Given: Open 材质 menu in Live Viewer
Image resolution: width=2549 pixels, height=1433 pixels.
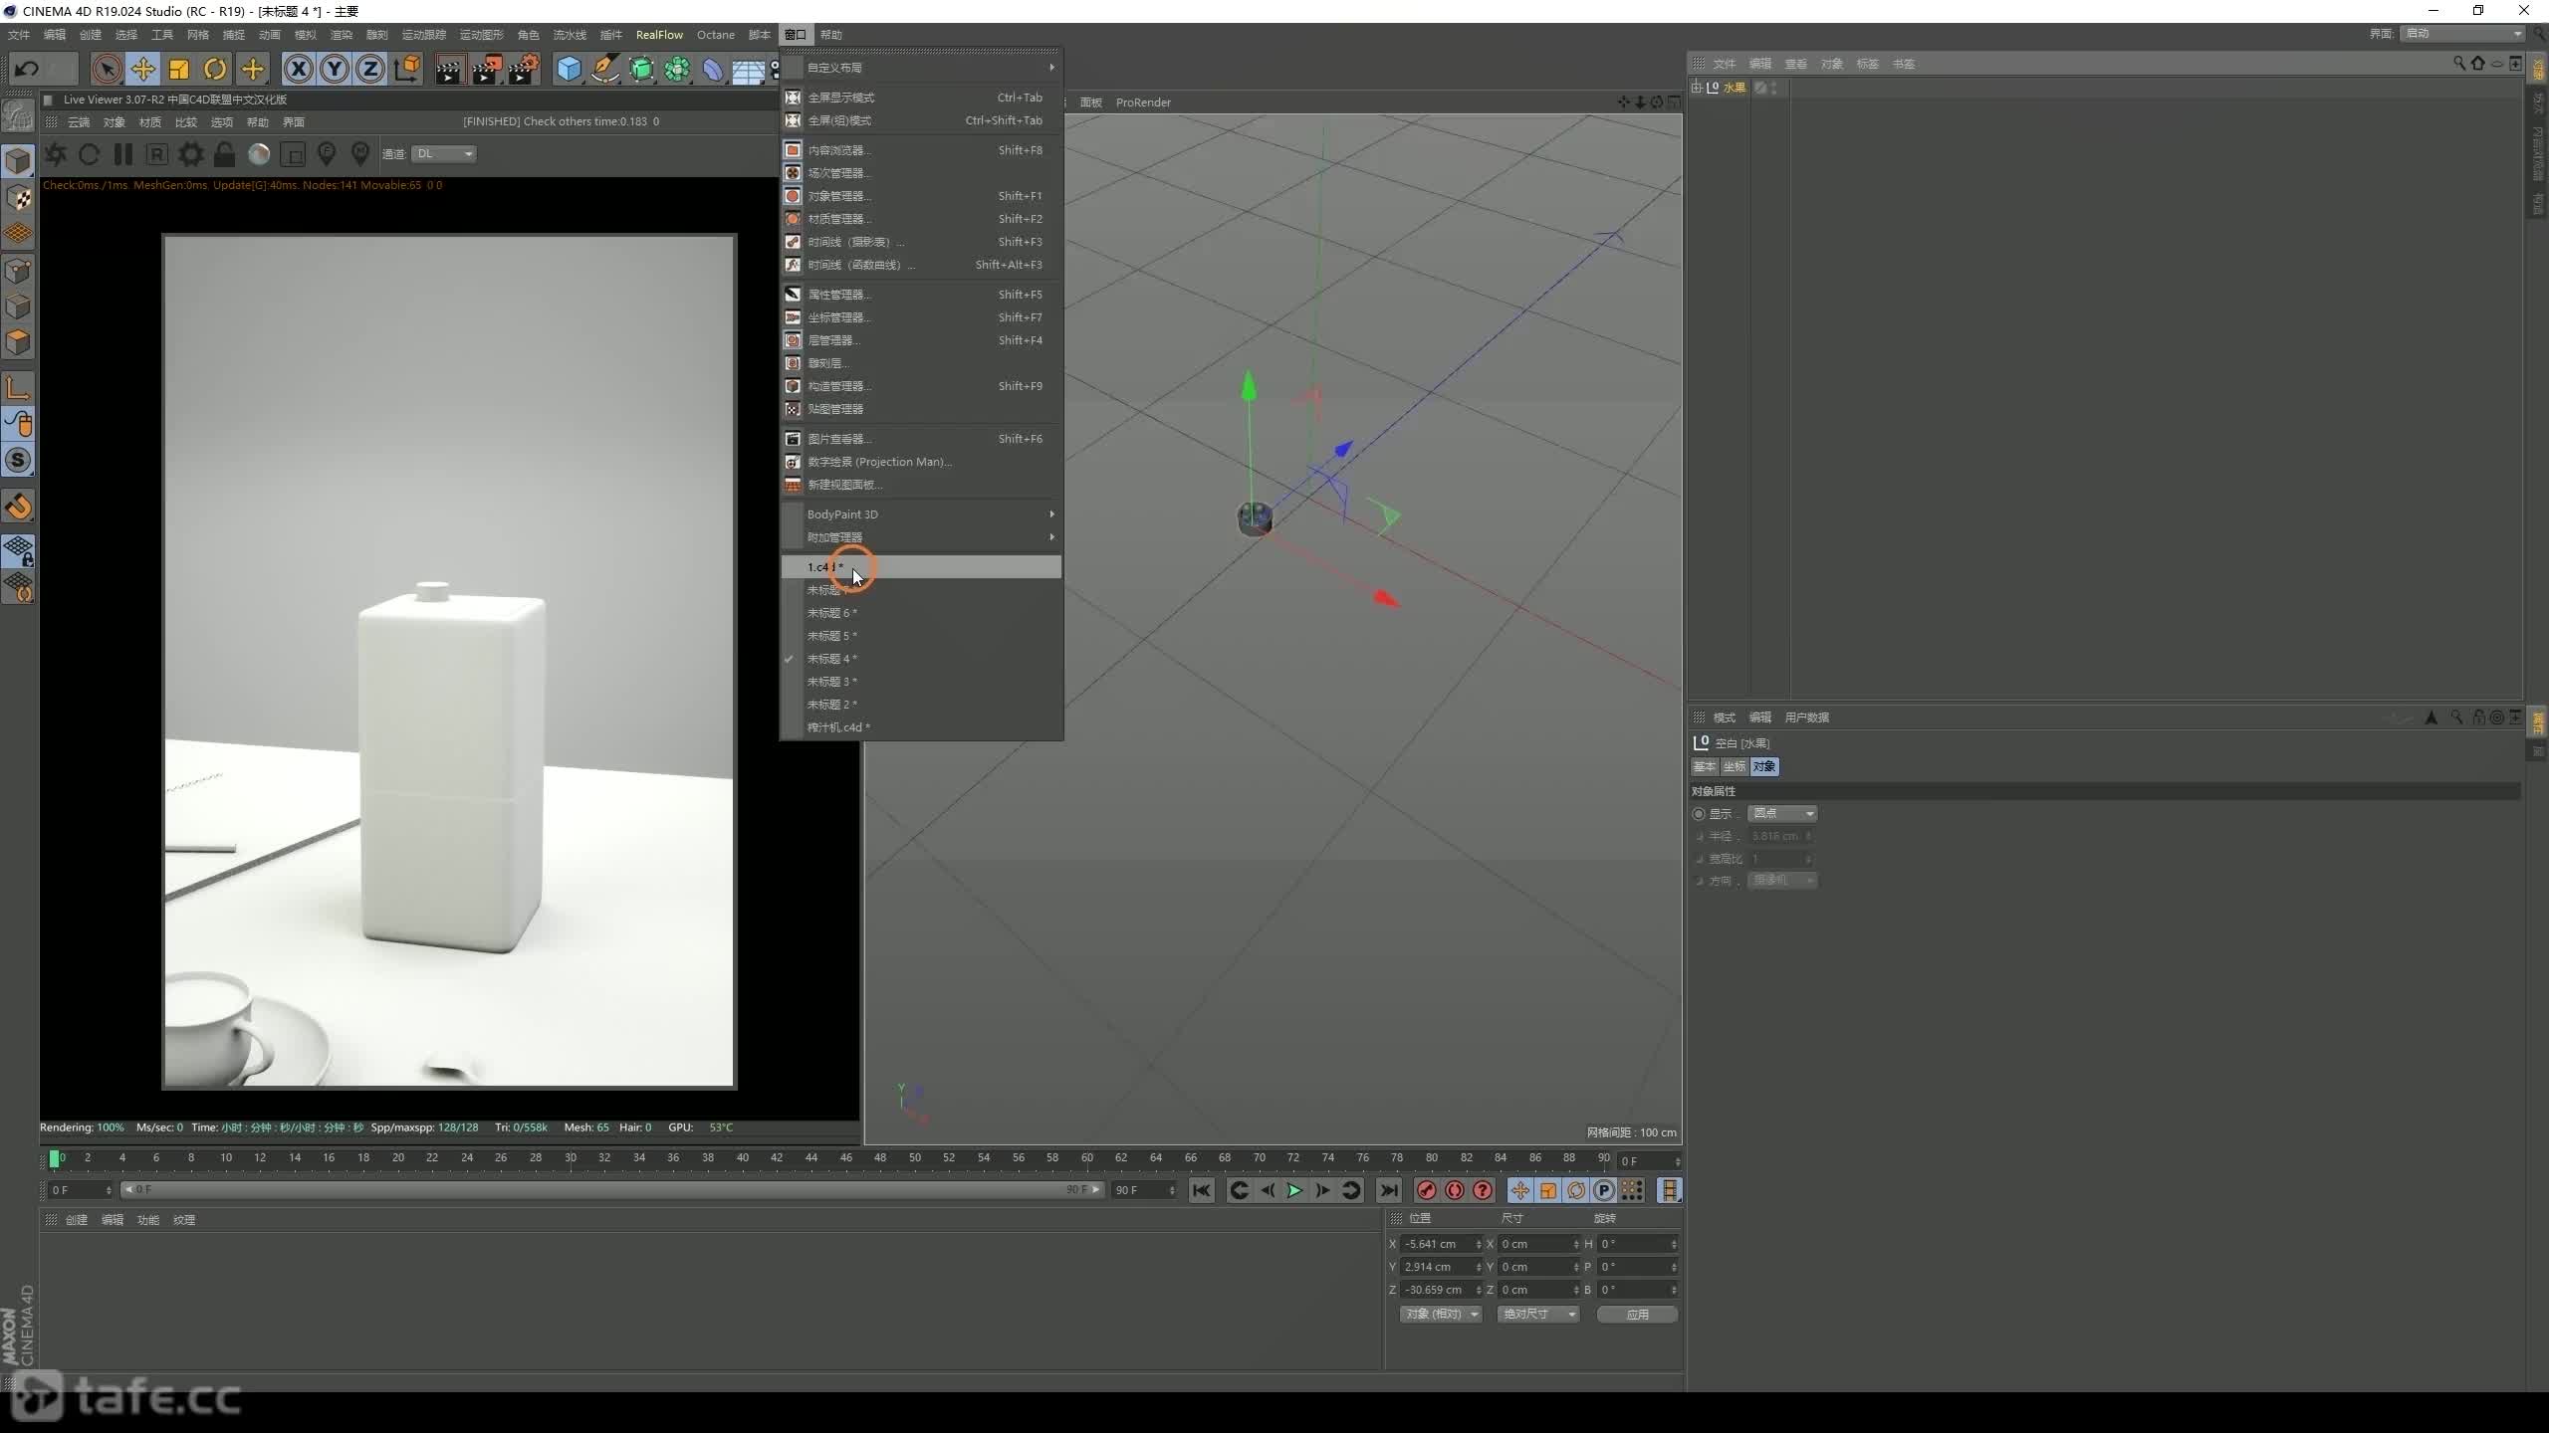Looking at the screenshot, I should click(150, 122).
